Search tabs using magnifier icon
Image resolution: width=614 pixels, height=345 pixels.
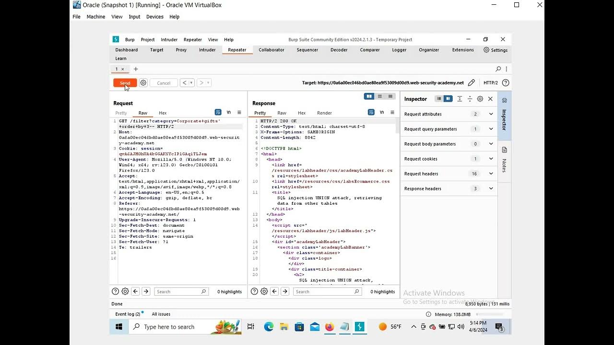pyautogui.click(x=498, y=69)
